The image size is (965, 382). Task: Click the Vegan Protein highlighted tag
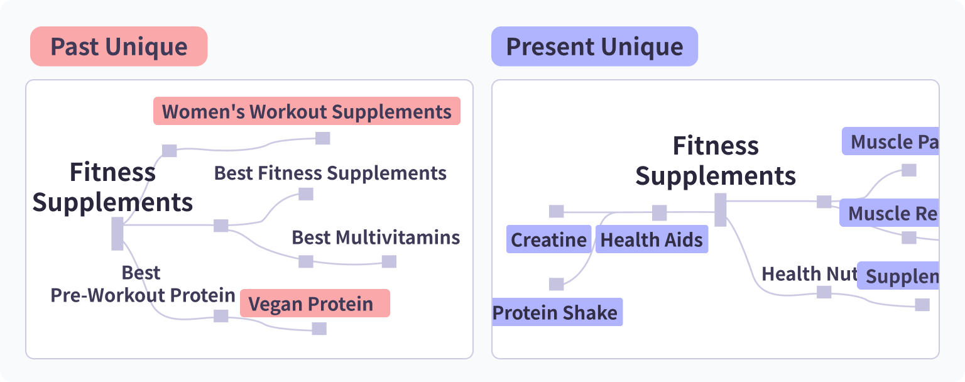315,303
